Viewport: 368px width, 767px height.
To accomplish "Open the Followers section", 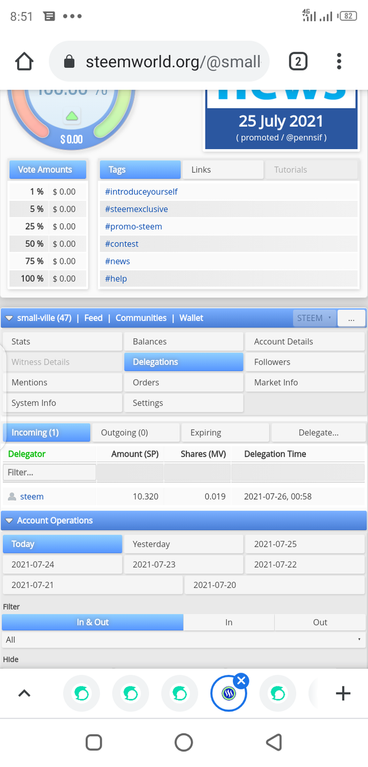I will [x=305, y=362].
